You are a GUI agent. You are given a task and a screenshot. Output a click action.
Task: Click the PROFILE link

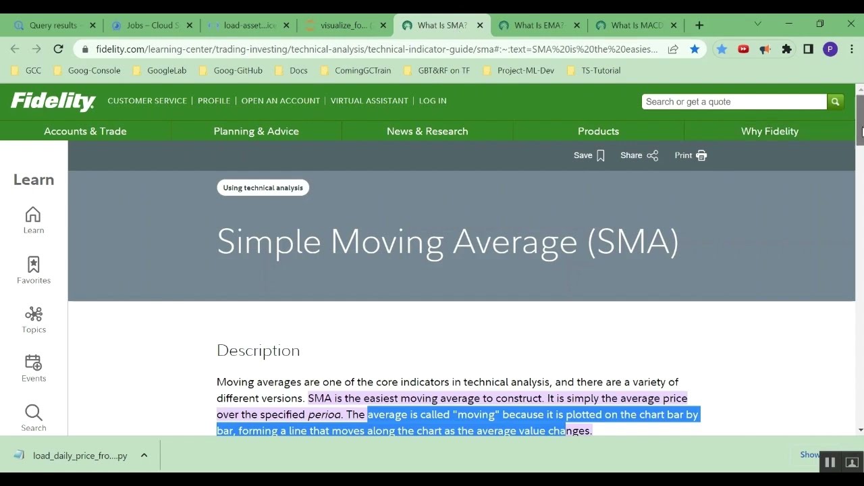[214, 101]
